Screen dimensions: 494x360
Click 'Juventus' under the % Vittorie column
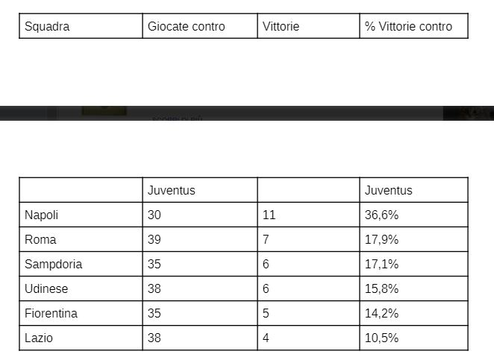click(388, 190)
